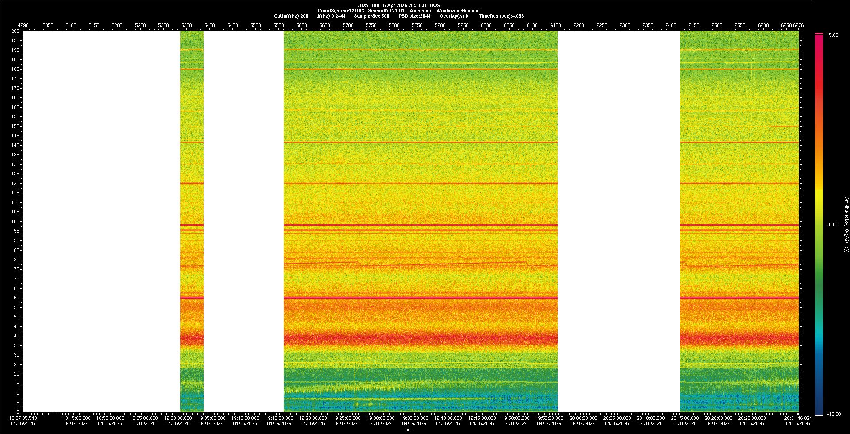Click the "Sample/Sec:500" parameter label
850x434 pixels.
coord(371,16)
